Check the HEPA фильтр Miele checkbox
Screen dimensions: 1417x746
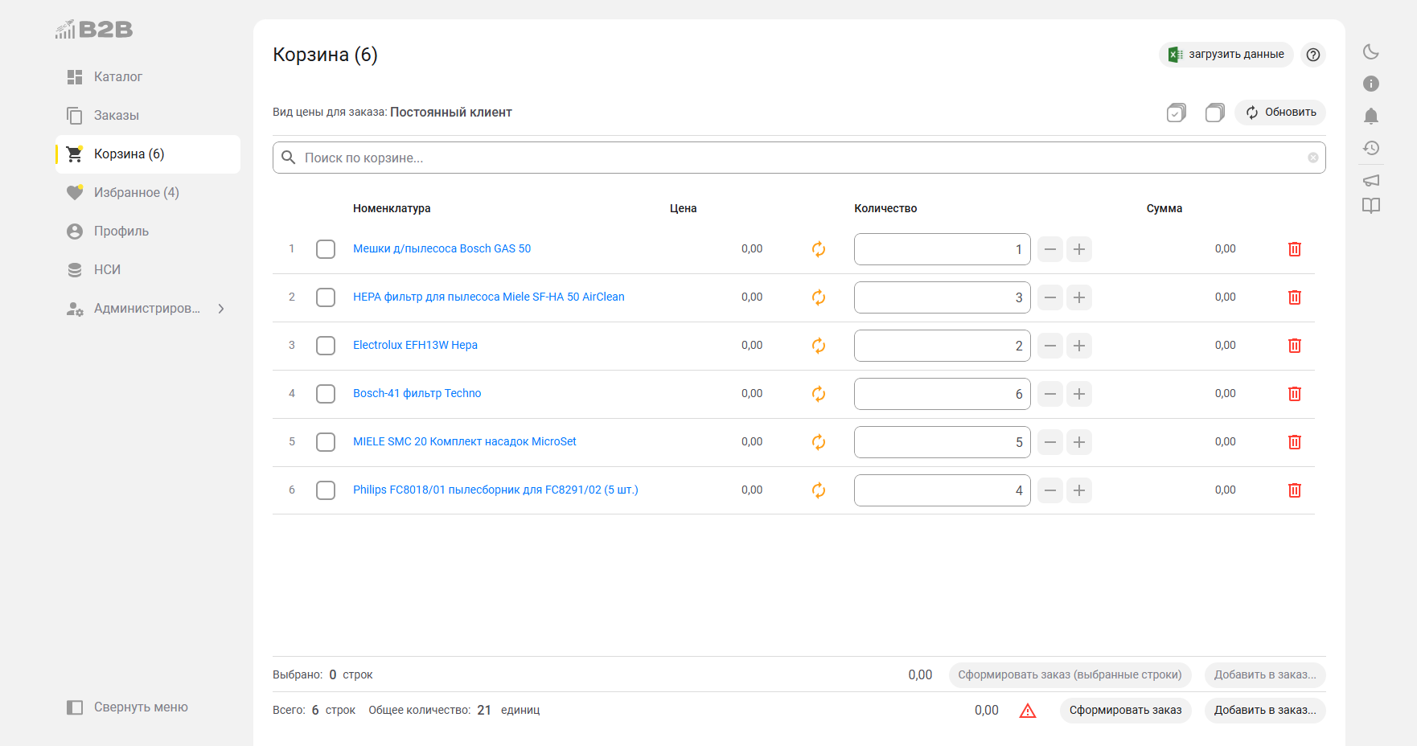click(326, 297)
